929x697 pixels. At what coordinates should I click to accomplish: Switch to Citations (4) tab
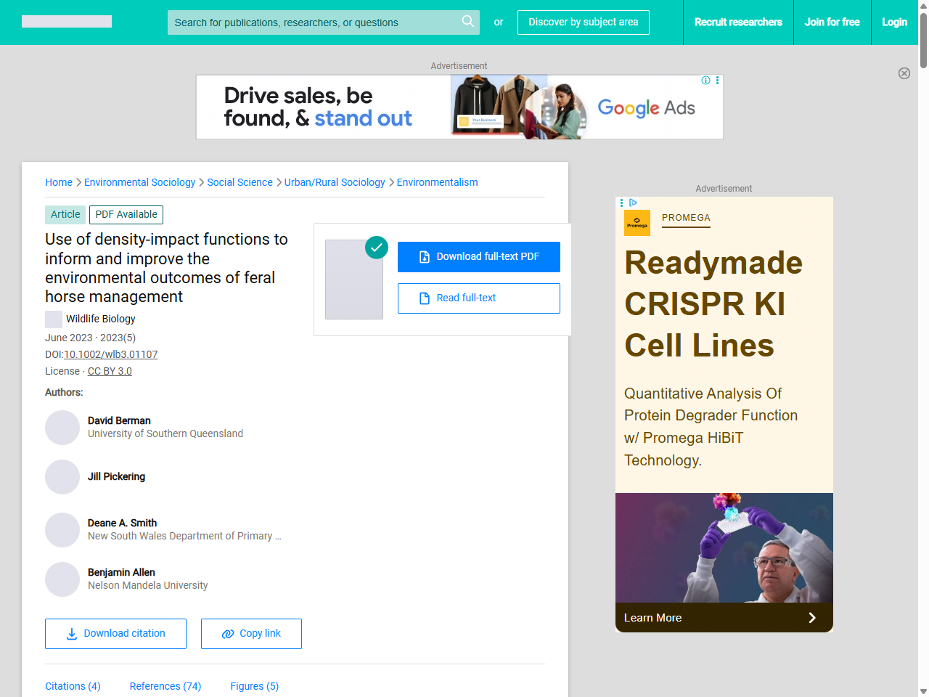(73, 686)
